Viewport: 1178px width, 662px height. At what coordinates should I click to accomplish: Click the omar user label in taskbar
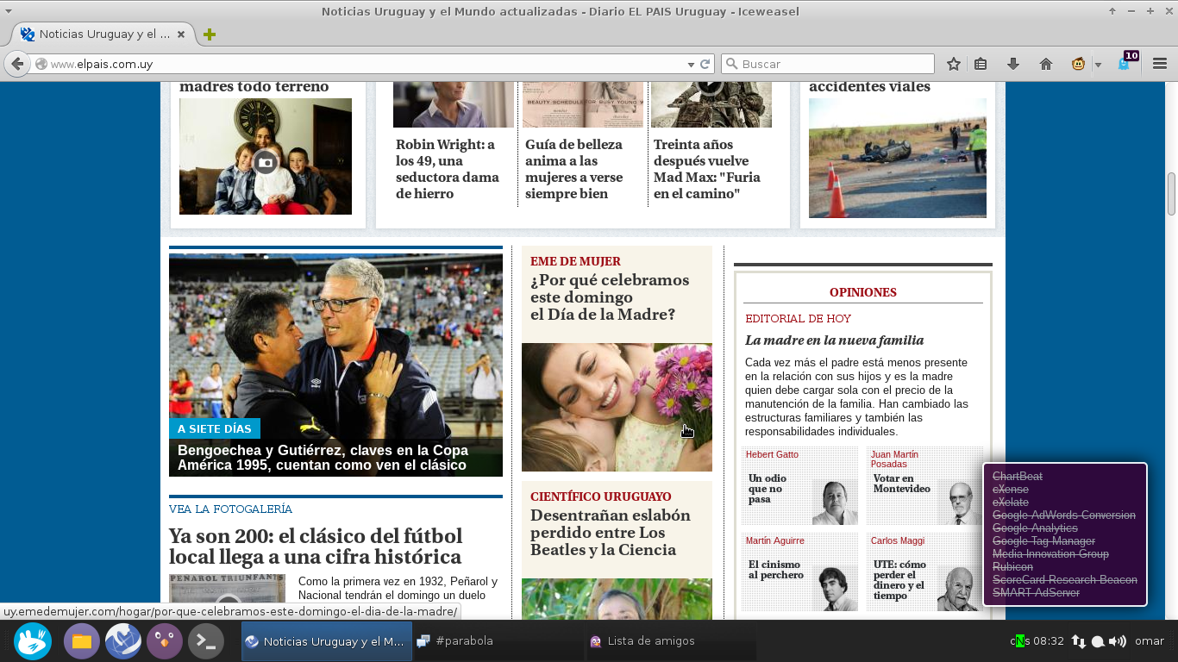click(1150, 641)
